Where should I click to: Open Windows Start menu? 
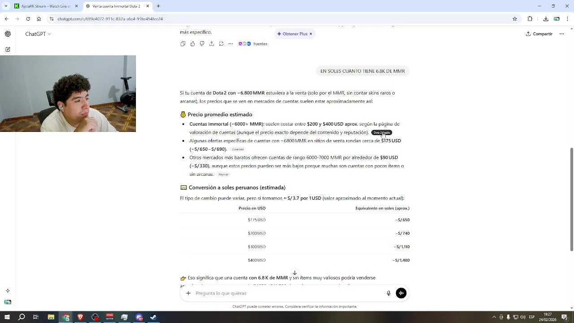click(7, 317)
